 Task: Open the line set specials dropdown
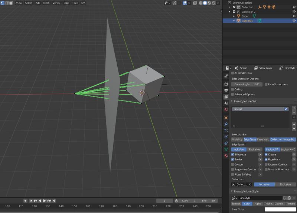294,117
